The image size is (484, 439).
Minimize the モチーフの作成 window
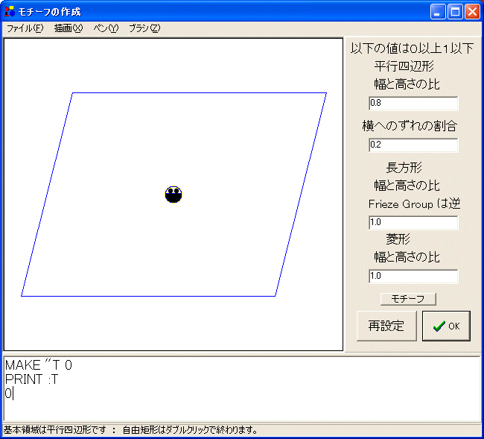tap(438, 12)
